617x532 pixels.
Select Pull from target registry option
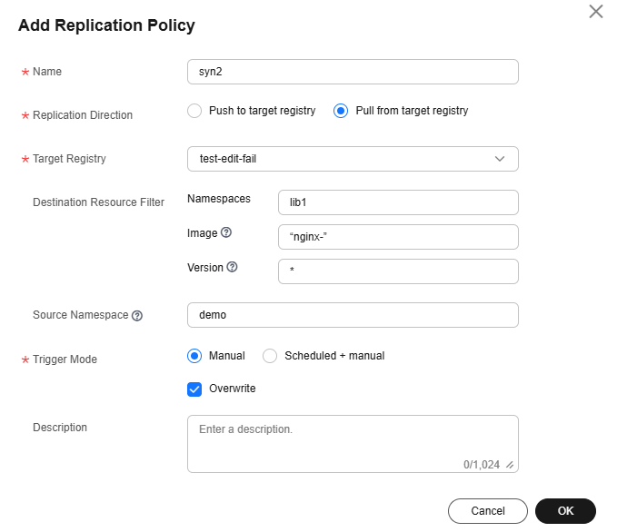coord(341,111)
